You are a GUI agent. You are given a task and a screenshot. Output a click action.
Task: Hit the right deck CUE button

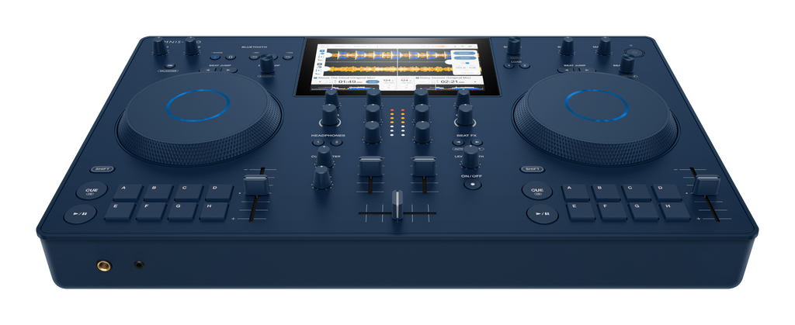click(x=536, y=192)
